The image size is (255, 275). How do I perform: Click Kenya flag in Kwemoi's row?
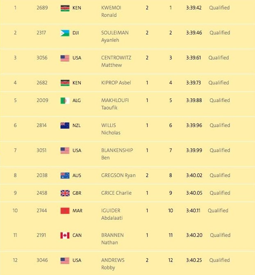pyautogui.click(x=65, y=8)
